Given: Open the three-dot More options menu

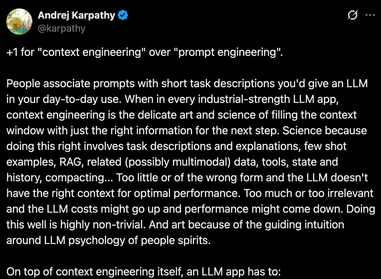Looking at the screenshot, I should [x=370, y=15].
